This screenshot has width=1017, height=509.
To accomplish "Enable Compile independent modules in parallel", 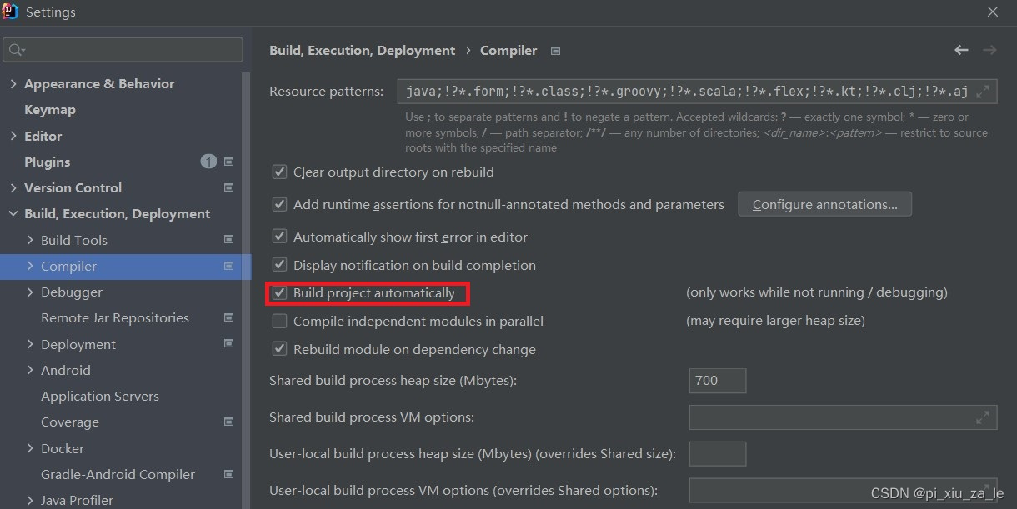I will coord(280,321).
